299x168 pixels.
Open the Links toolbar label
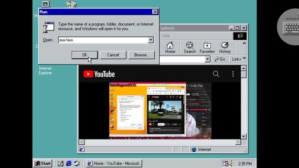236,59
